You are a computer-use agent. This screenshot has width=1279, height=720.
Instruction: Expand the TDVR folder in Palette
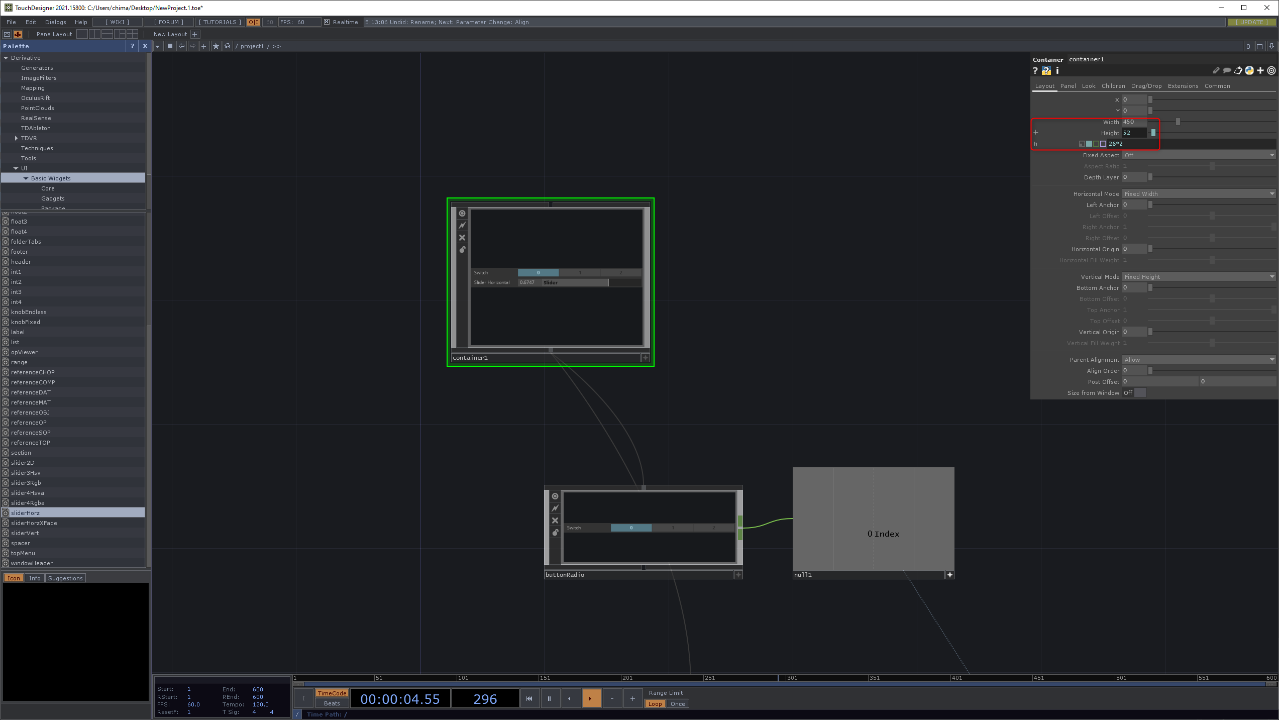(x=16, y=138)
